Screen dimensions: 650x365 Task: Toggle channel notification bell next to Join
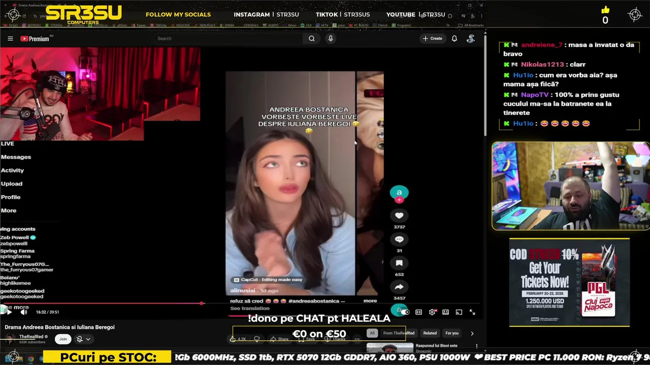tap(79, 339)
